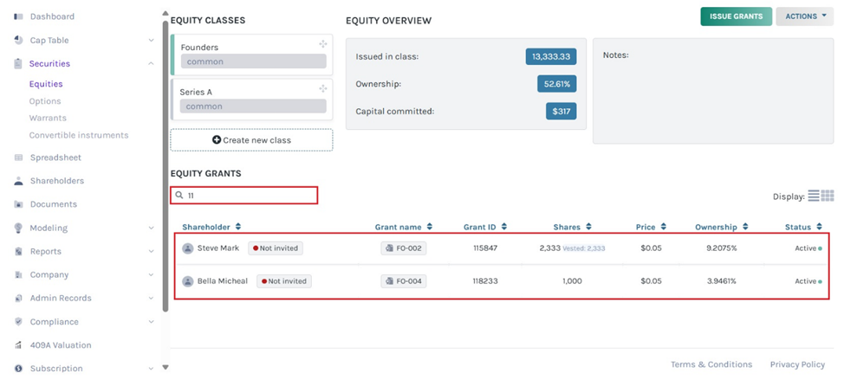Expand the Compliance menu chevron
Image resolution: width=844 pixels, height=386 pixels.
(x=151, y=321)
